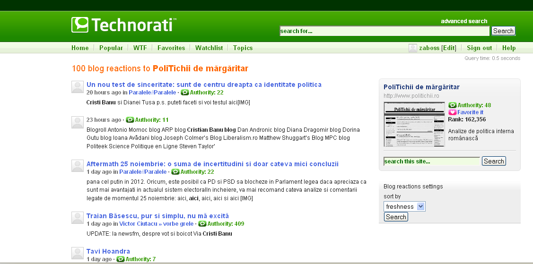The image size is (533, 264).
Task: Open PoliTichii de mărgăritar sidebar title
Action: [421, 87]
